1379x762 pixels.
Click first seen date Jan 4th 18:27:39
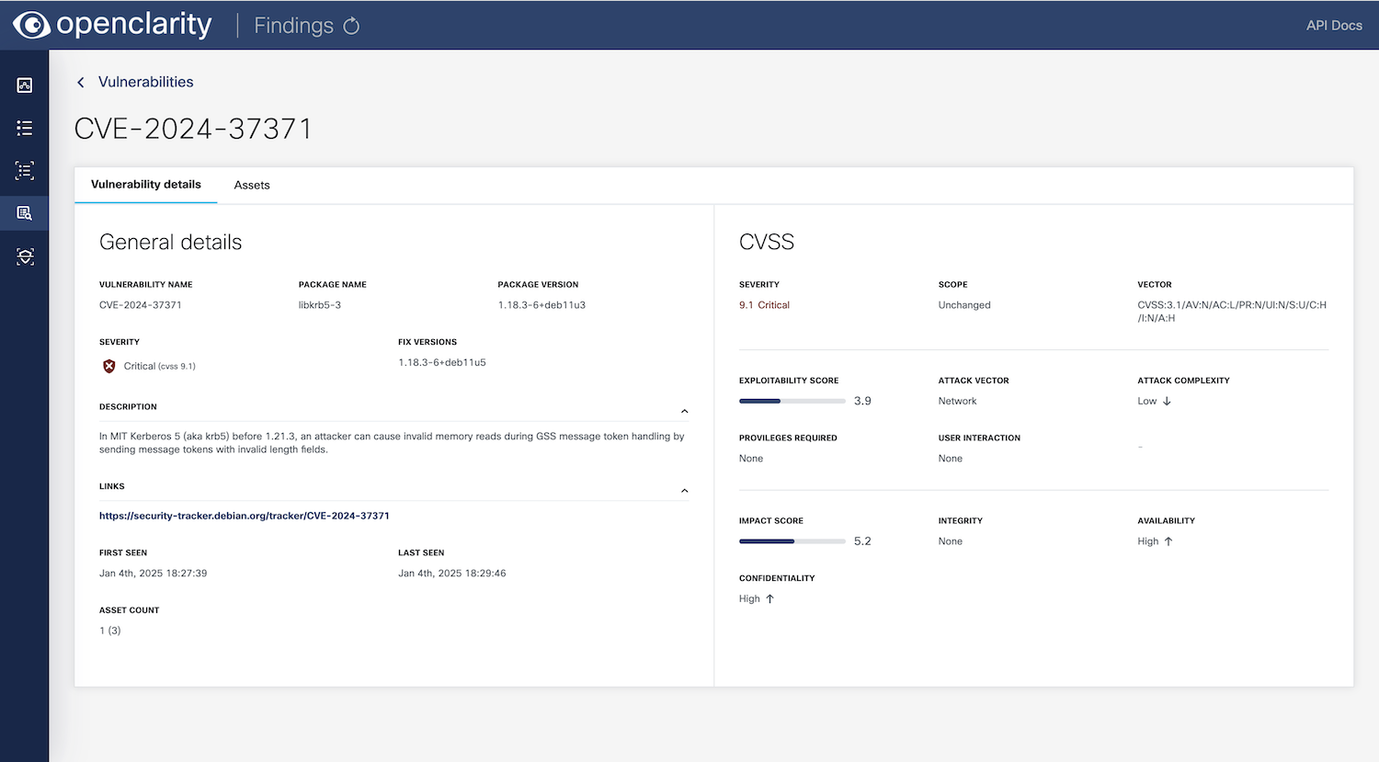[154, 573]
